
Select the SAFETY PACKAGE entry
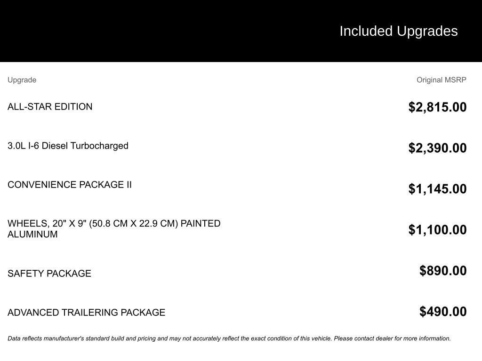pos(49,274)
